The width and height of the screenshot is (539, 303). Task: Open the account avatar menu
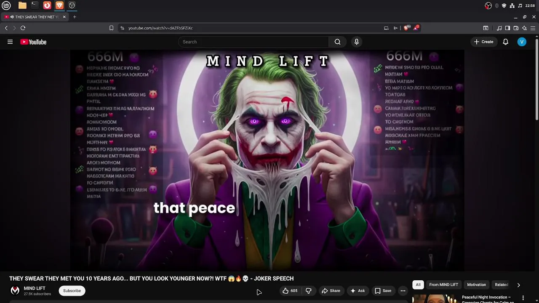(x=522, y=42)
